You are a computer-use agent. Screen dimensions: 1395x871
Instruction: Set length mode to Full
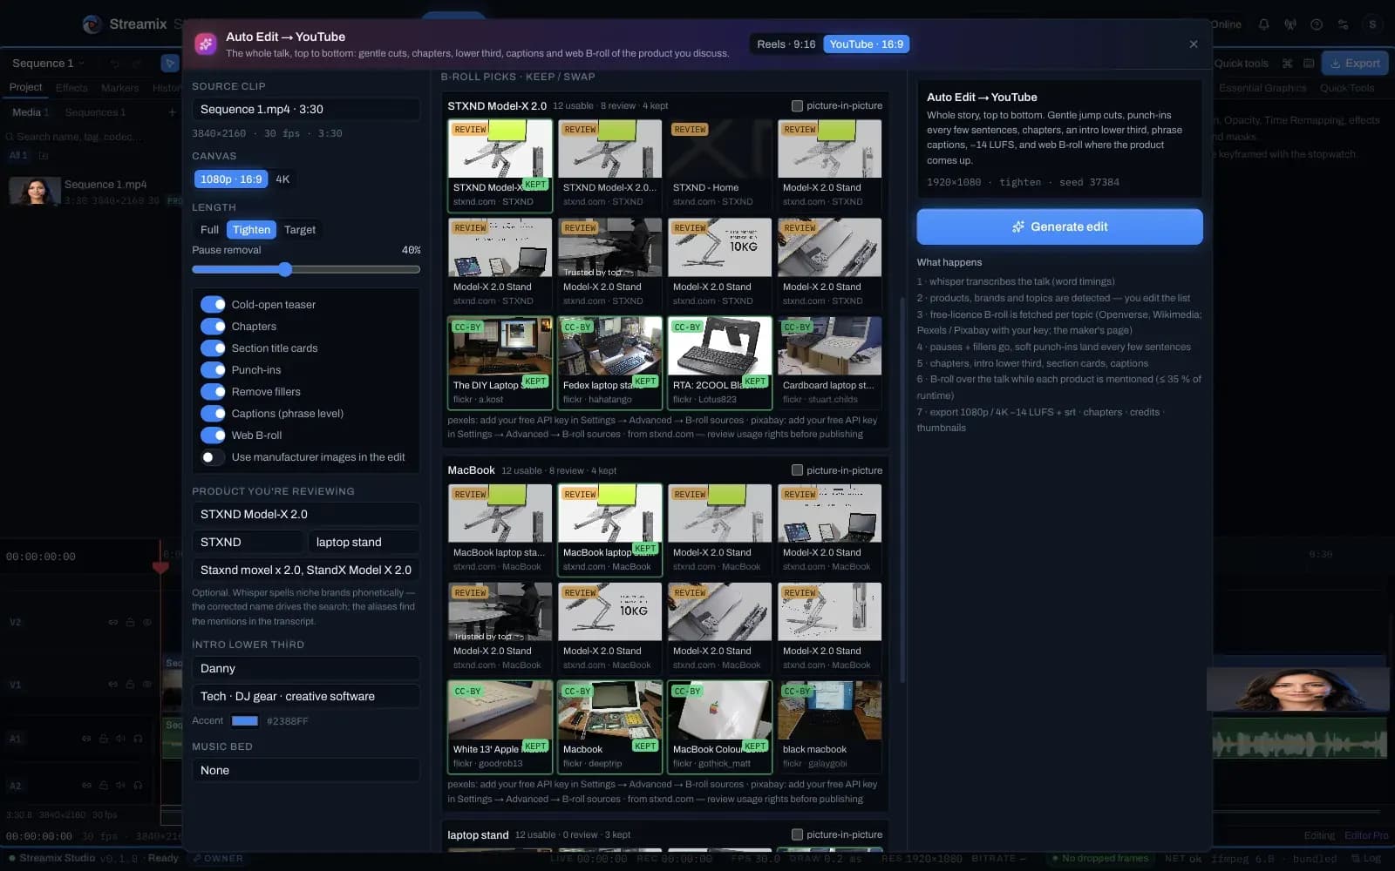pyautogui.click(x=209, y=230)
